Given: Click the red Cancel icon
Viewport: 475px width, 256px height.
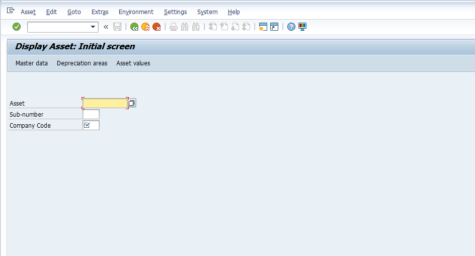Looking at the screenshot, I should tap(156, 27).
